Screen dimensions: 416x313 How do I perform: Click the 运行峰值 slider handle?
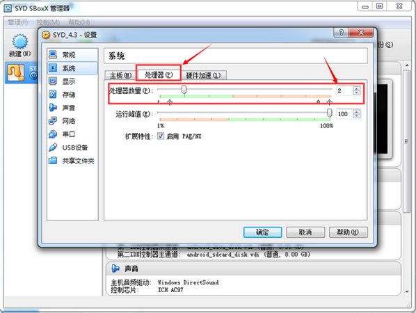pos(329,113)
